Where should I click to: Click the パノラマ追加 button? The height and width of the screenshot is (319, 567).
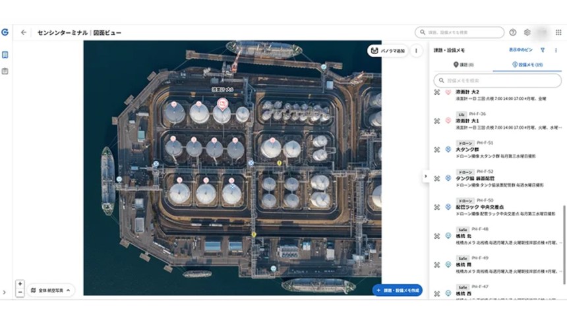tap(388, 51)
